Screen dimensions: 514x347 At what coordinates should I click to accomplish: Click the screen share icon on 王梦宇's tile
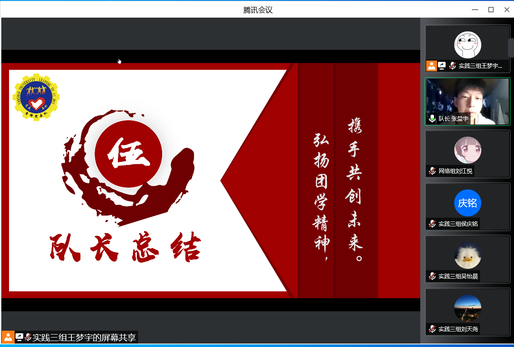click(442, 66)
